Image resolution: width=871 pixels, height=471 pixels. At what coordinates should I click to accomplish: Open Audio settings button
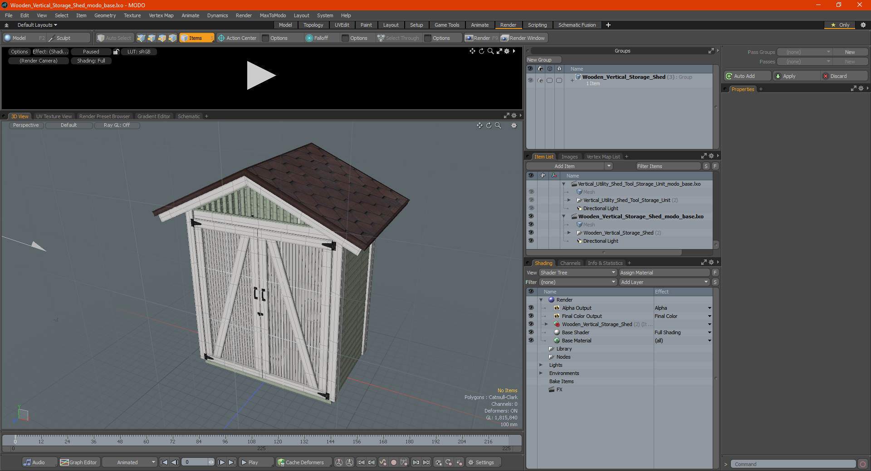[39, 462]
